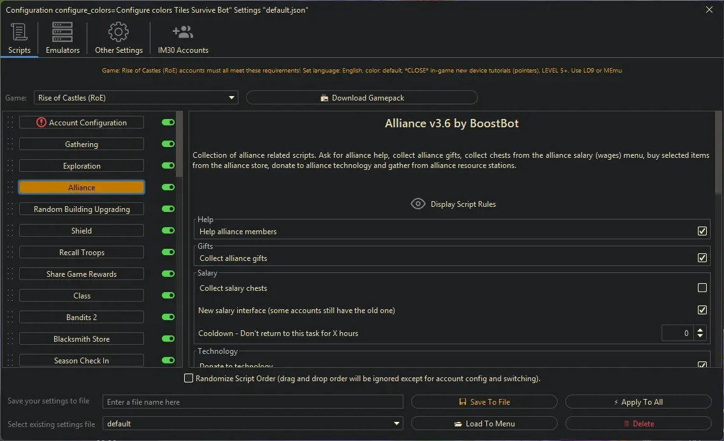The width and height of the screenshot is (724, 441).
Task: Select the Account Configuration script
Action: pos(82,123)
